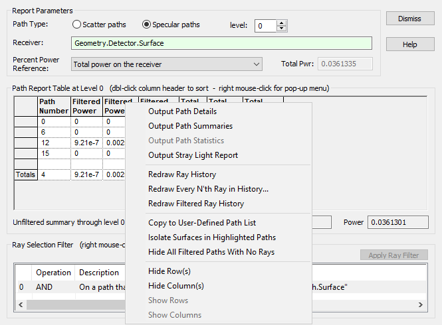Select Redraw Every N'th Ray in History
Viewport: 442px width, 325px height.
click(x=208, y=189)
